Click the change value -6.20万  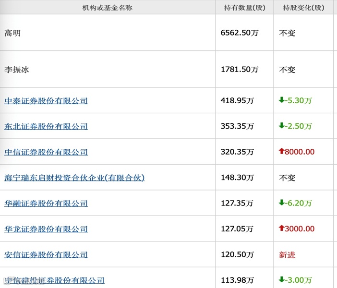coord(299,203)
